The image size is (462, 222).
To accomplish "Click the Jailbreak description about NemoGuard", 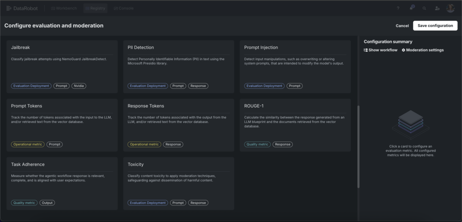I will click(x=59, y=59).
